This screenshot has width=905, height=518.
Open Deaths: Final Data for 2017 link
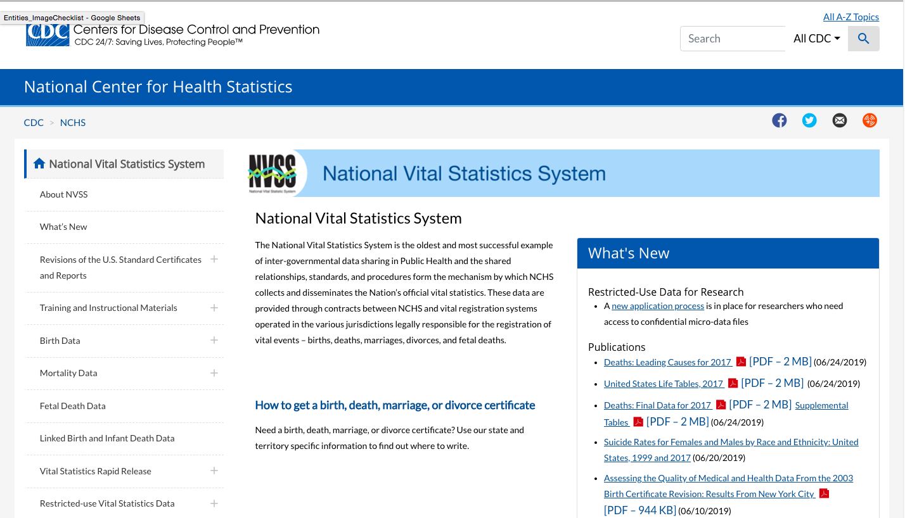tap(657, 405)
